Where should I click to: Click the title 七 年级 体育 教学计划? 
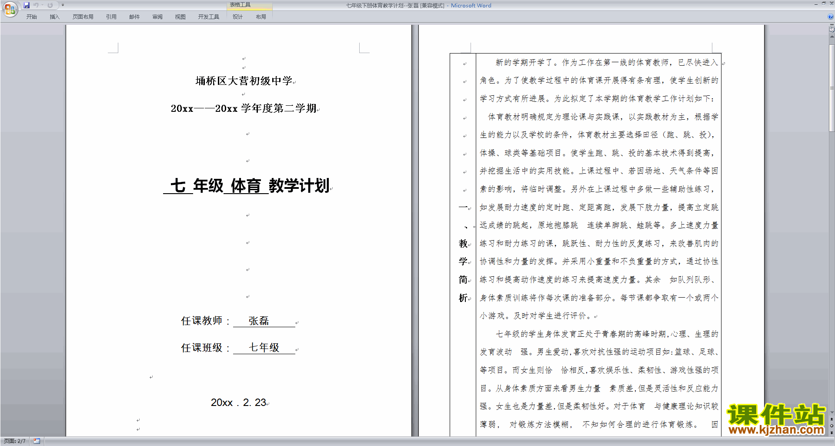246,186
